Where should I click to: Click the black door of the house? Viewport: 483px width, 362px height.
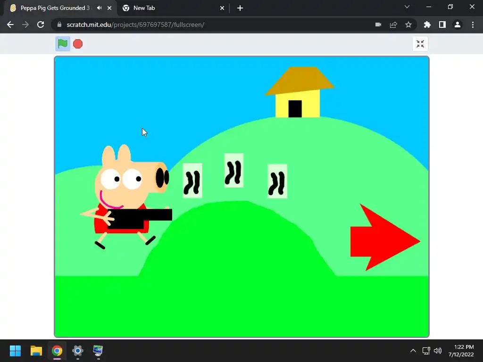[295, 109]
